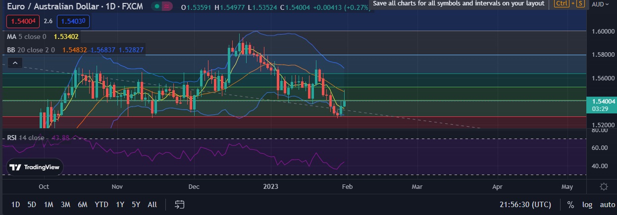
Task: Switch to the 5Y date range
Action: [136, 205]
